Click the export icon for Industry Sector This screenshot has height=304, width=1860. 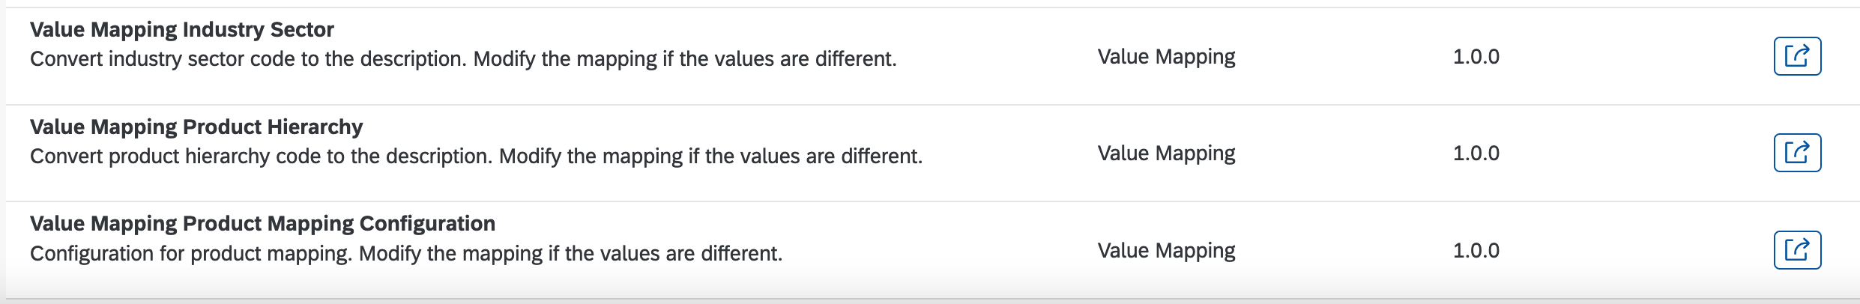pyautogui.click(x=1797, y=56)
